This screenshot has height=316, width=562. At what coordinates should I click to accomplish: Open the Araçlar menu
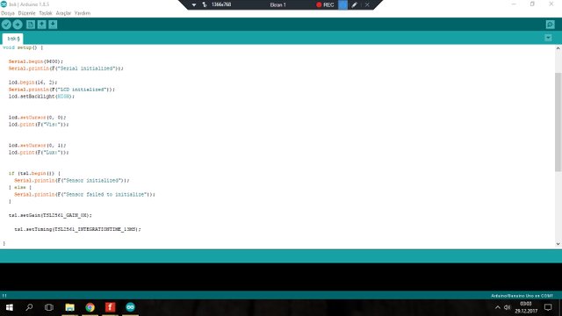(63, 13)
